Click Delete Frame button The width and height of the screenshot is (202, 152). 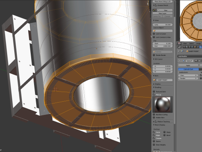pos(157,16)
